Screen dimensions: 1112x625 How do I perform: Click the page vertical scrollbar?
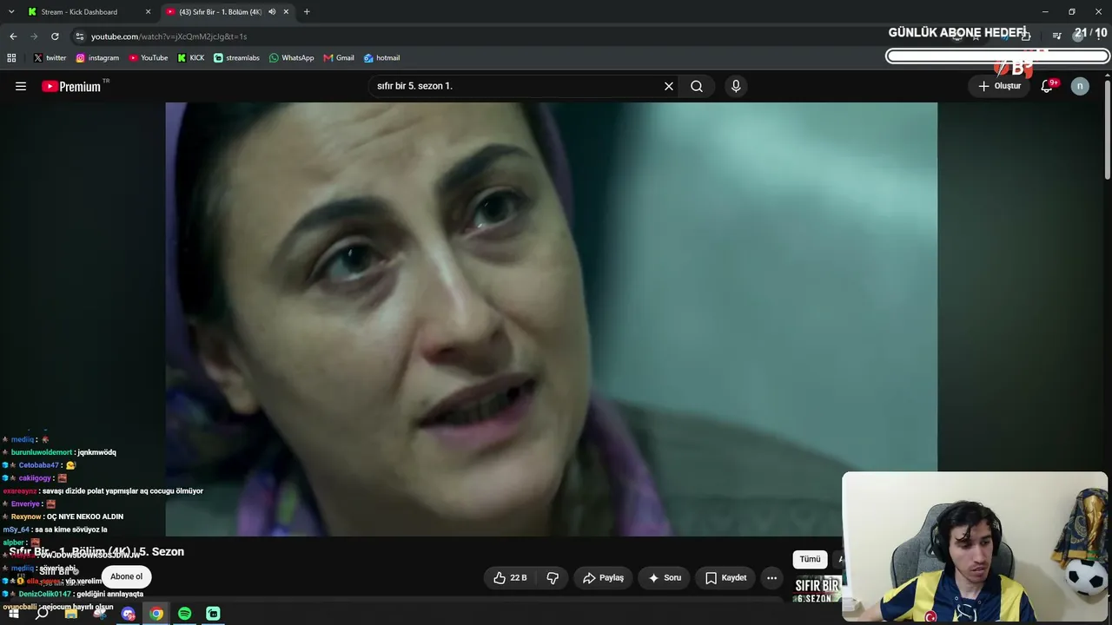pos(1108,130)
